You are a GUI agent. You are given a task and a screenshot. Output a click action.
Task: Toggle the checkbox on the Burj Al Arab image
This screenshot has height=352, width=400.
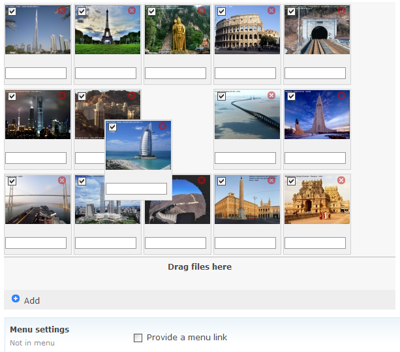coord(113,127)
